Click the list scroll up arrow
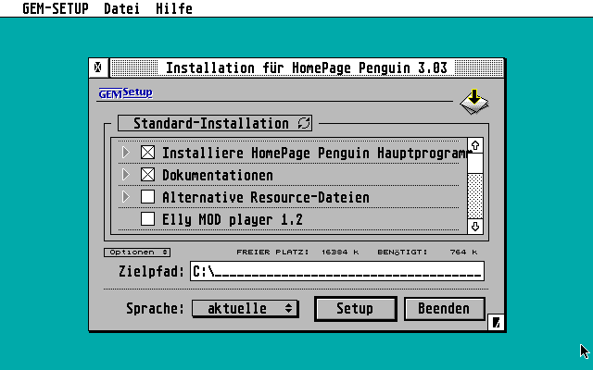Image resolution: width=593 pixels, height=370 pixels. (x=475, y=145)
